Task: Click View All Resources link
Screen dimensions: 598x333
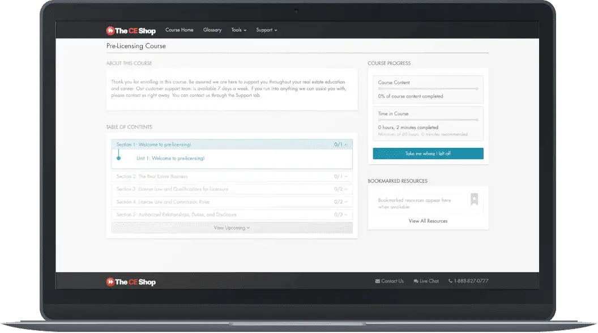Action: [428, 221]
